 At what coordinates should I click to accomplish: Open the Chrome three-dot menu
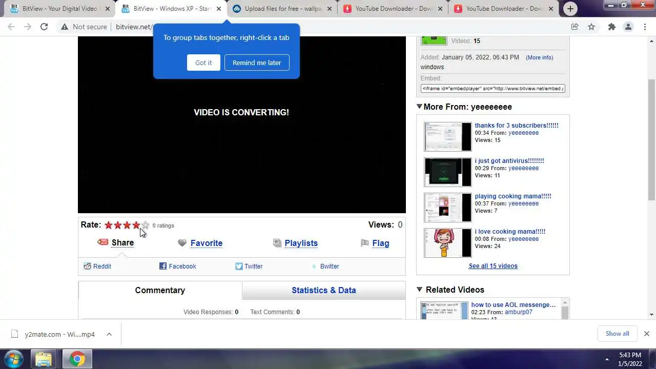click(x=645, y=27)
